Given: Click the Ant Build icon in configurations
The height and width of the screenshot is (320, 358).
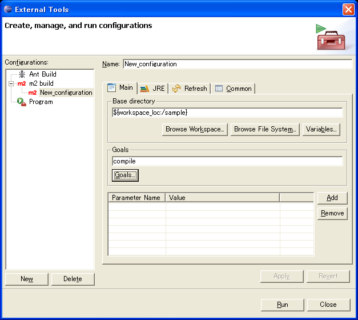Looking at the screenshot, I should pyautogui.click(x=22, y=74).
